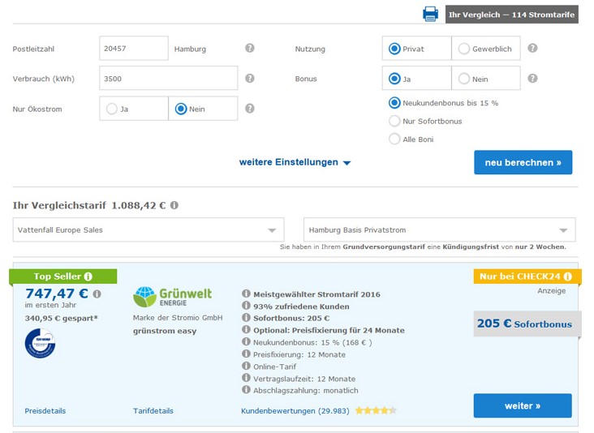This screenshot has width=594, height=433.
Task: Click info icon on Top Seller badge
Action: click(88, 277)
